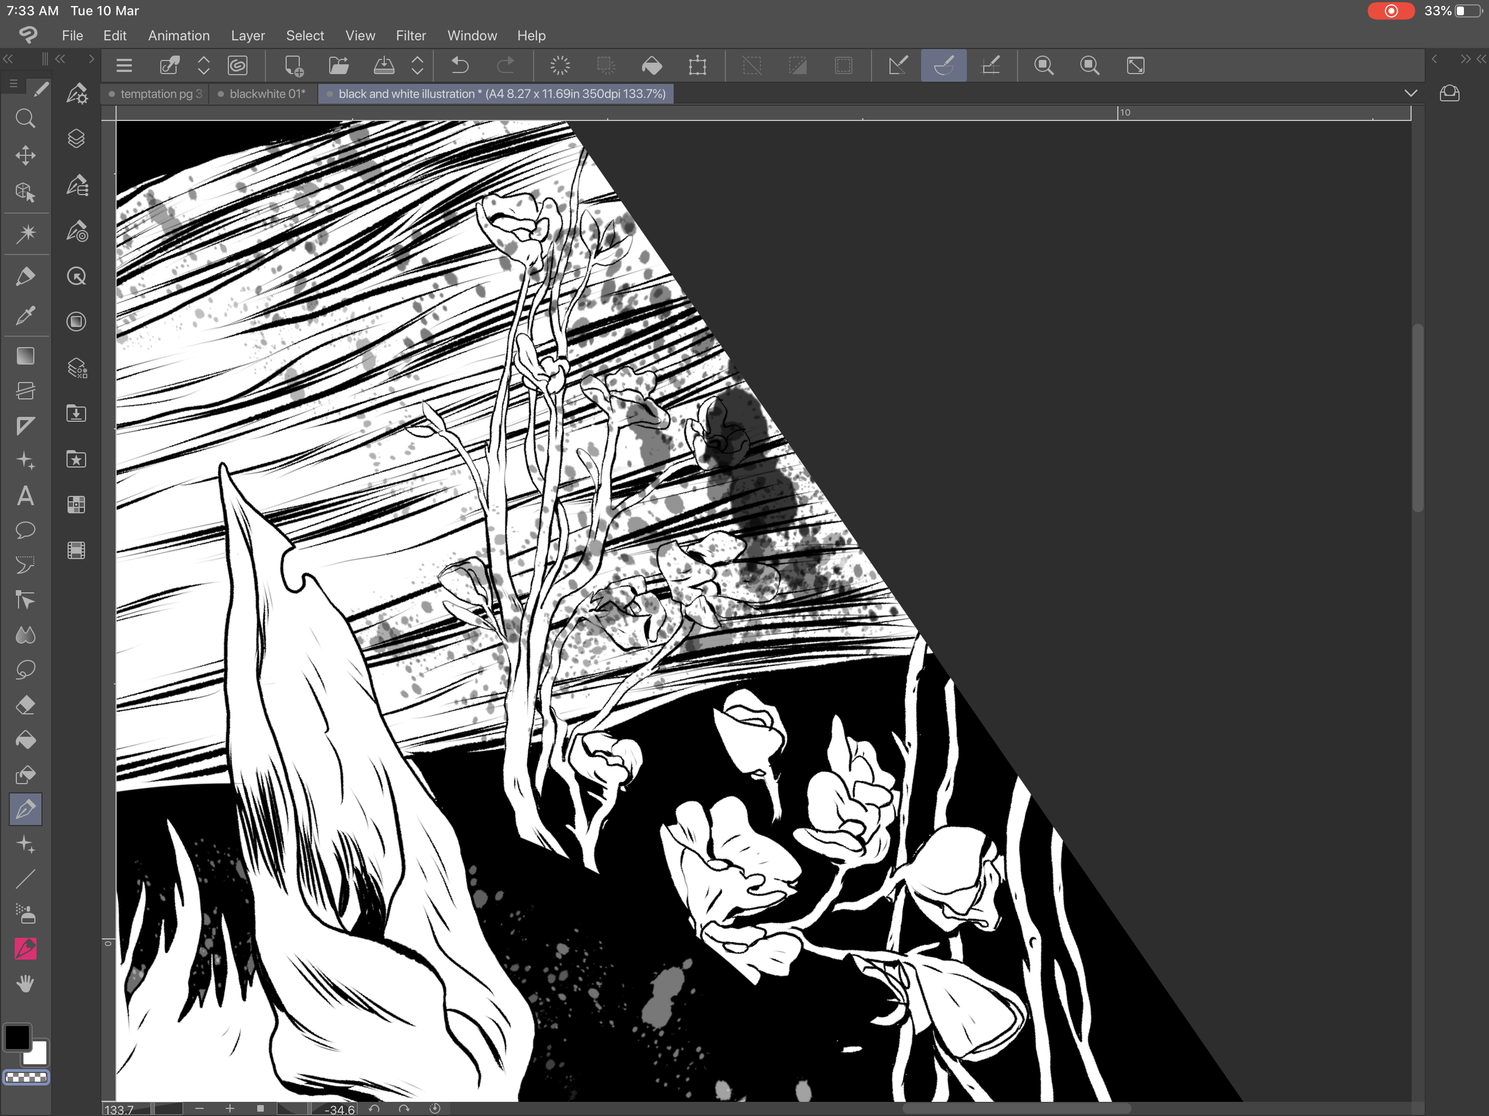
Task: Open the Layers palette icon
Action: [x=76, y=138]
